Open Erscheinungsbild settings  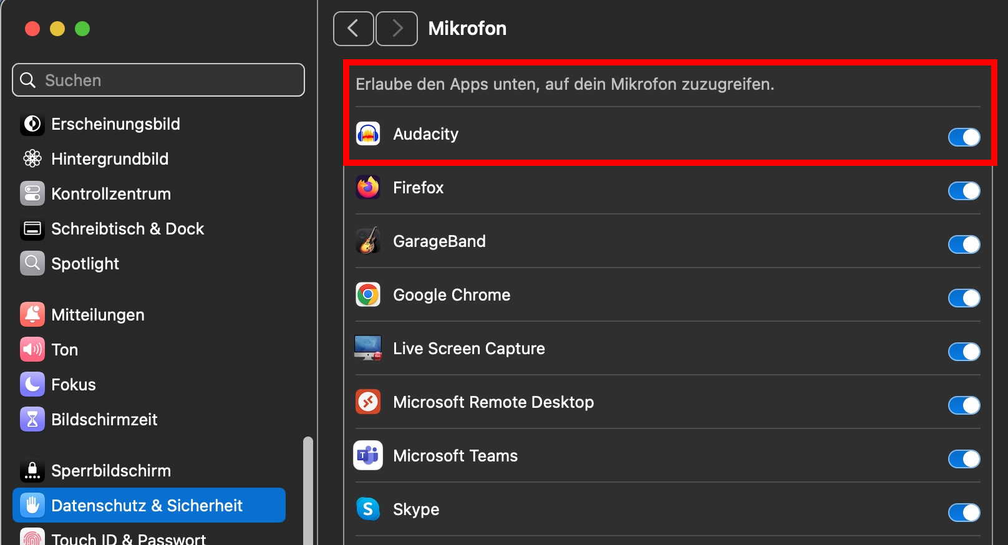pyautogui.click(x=149, y=124)
